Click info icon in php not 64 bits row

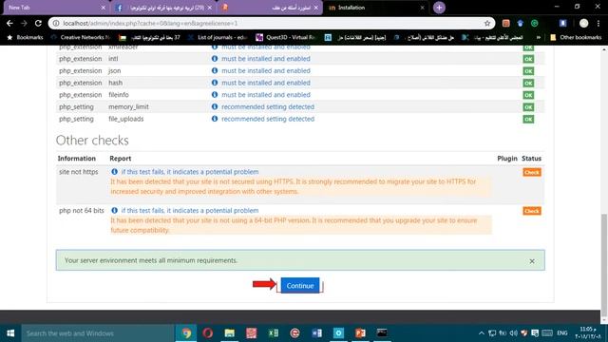click(x=114, y=210)
